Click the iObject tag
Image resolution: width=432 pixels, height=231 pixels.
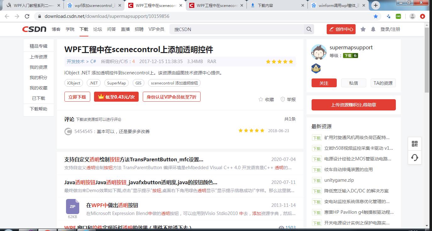tap(74, 83)
